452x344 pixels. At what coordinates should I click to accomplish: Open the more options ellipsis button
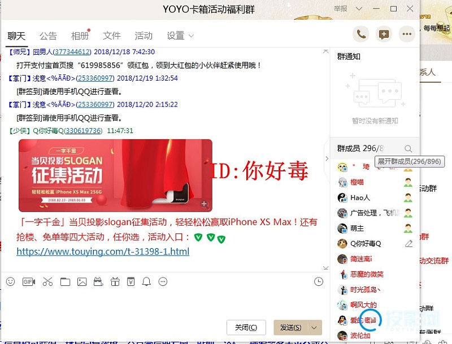407,34
